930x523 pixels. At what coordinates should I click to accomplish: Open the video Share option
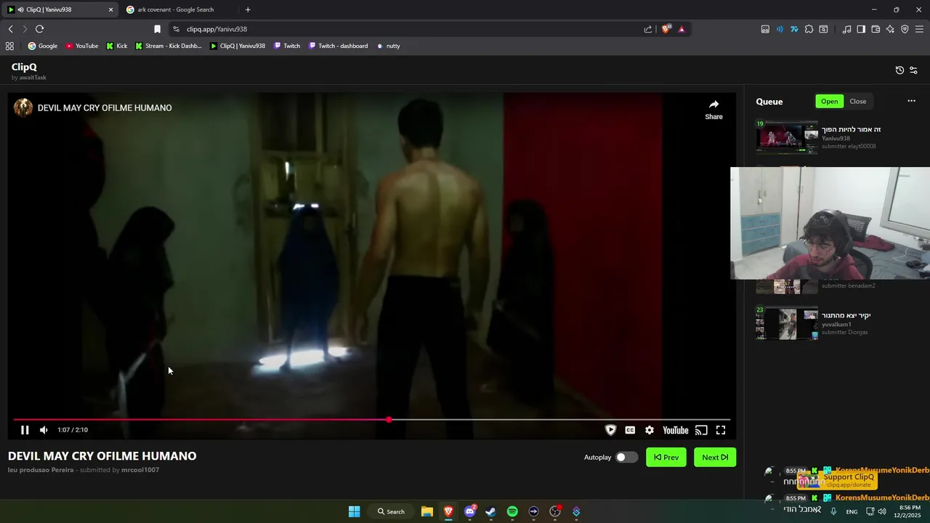(713, 110)
